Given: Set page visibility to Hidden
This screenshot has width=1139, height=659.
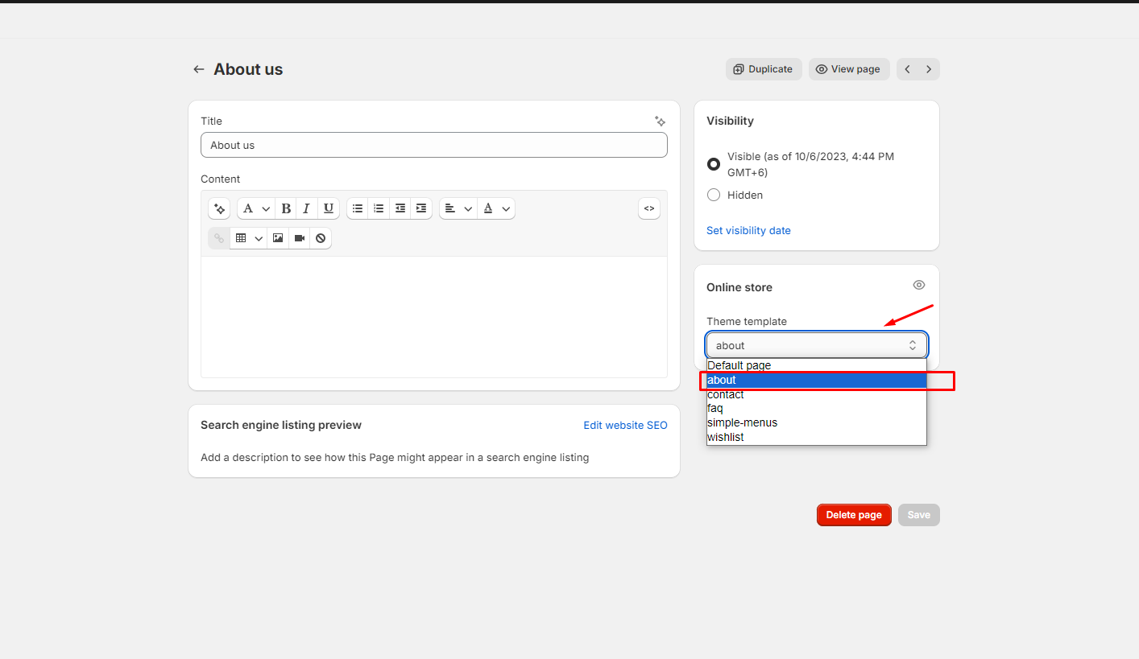Looking at the screenshot, I should [714, 195].
